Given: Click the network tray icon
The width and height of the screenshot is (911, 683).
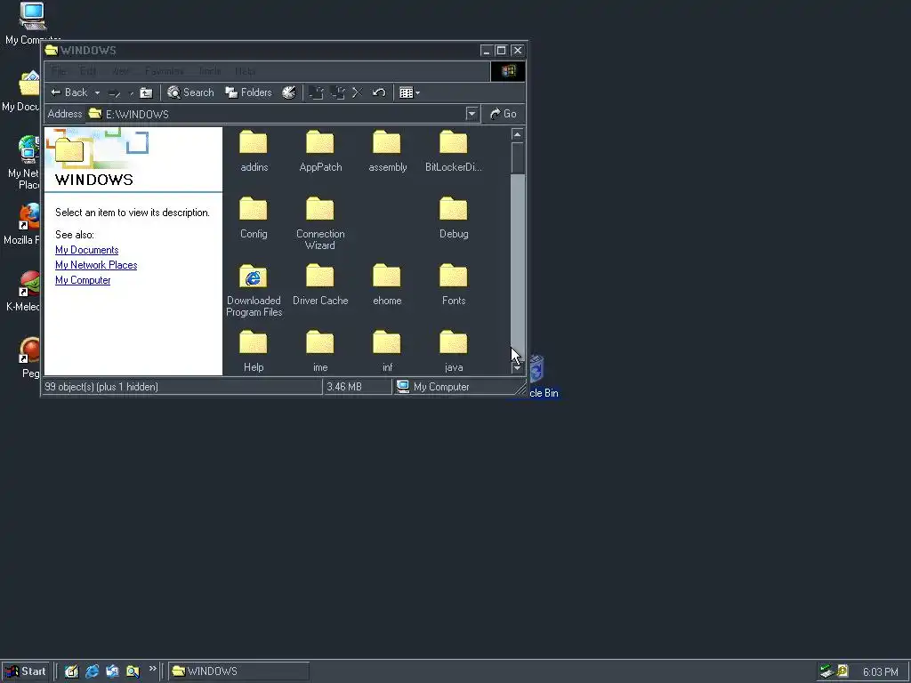Looking at the screenshot, I should coord(826,671).
